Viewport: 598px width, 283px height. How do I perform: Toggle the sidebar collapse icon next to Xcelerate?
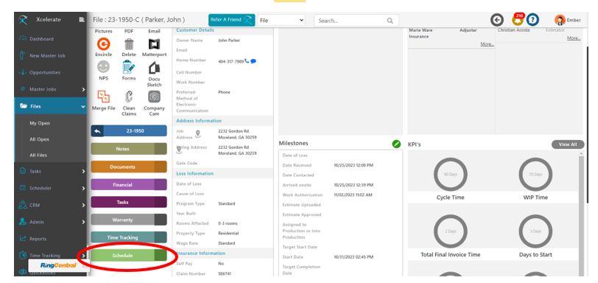pos(82,19)
